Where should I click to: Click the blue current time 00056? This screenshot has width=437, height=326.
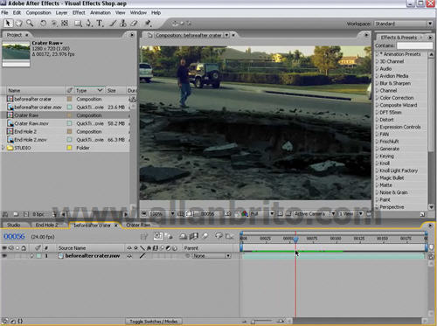click(14, 236)
